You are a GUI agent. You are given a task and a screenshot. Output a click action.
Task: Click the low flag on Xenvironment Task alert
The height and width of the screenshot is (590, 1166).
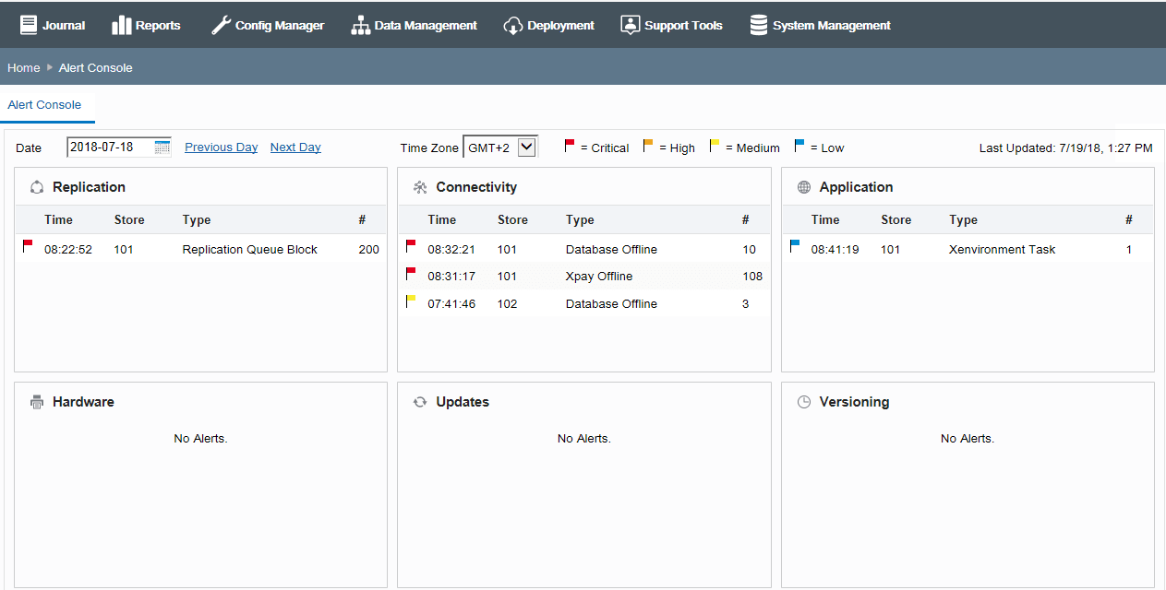[x=794, y=244]
